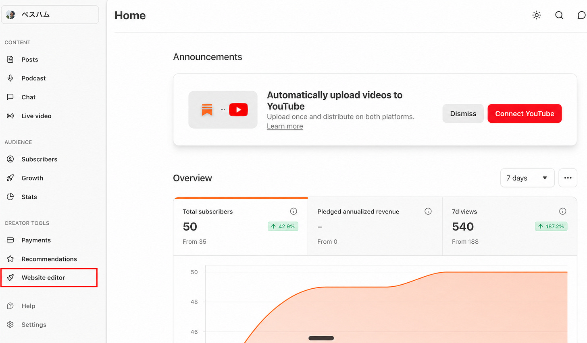
Task: Open the Website editor
Action: point(49,277)
